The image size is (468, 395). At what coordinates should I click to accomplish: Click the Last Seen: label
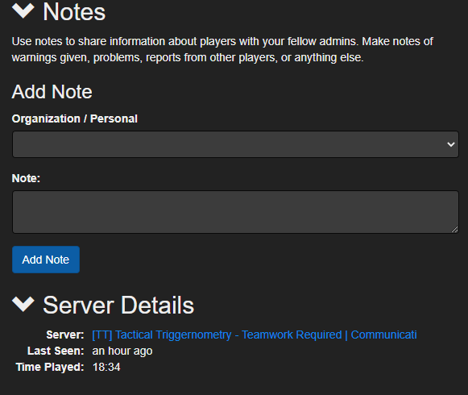pyautogui.click(x=56, y=351)
